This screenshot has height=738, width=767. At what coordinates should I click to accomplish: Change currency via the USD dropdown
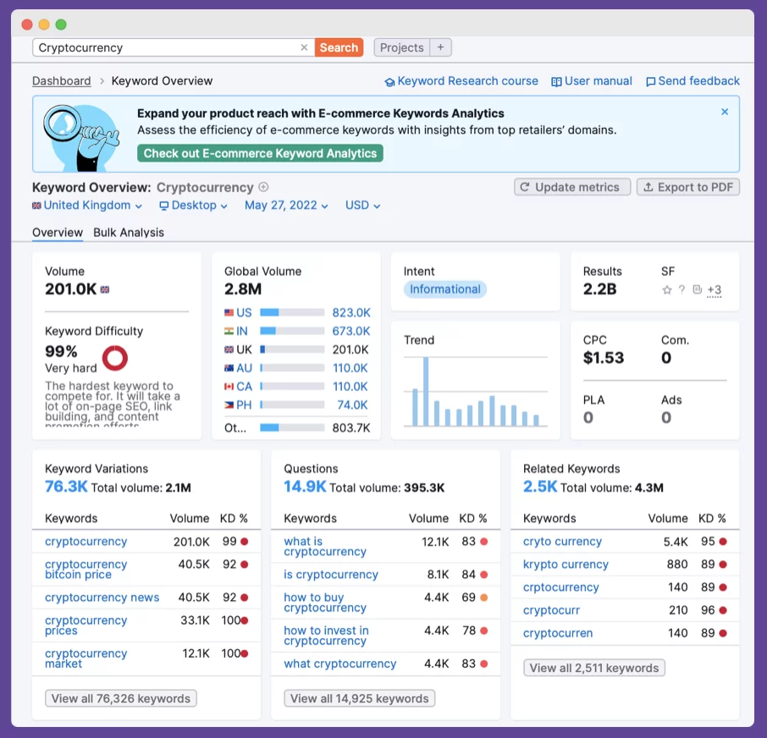coord(361,205)
